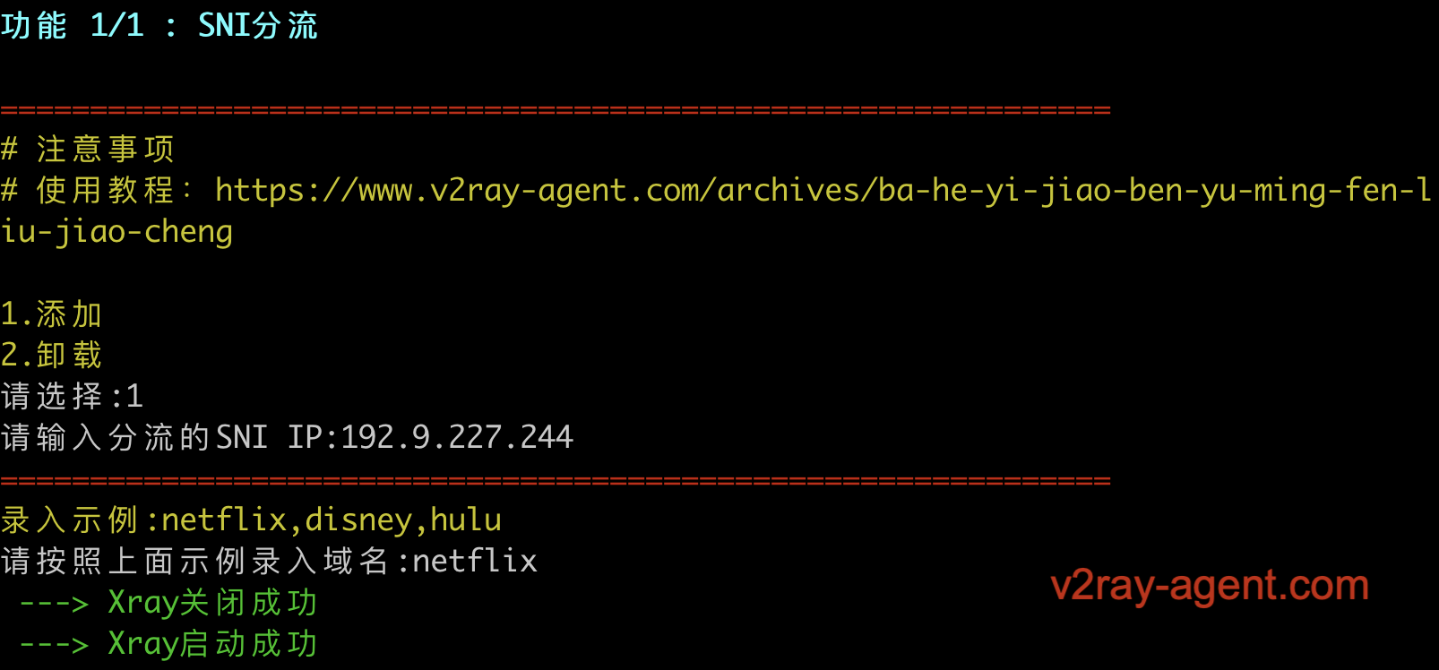
Task: Click the 使用教程 label
Action: point(105,190)
